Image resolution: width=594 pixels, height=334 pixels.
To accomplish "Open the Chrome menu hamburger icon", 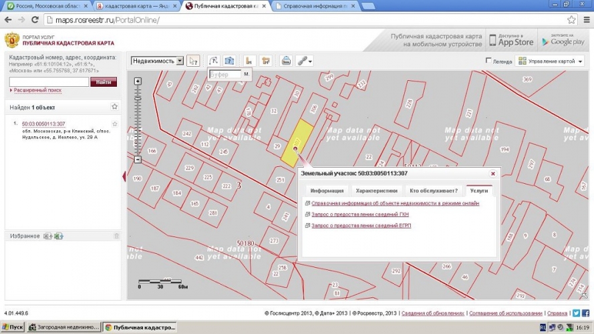I will pyautogui.click(x=586, y=19).
